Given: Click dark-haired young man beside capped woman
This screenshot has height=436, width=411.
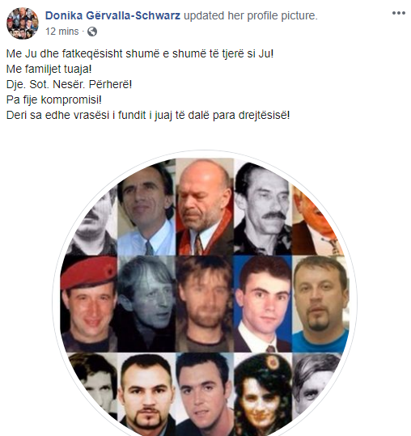Looking at the screenshot, I should coord(205,394).
